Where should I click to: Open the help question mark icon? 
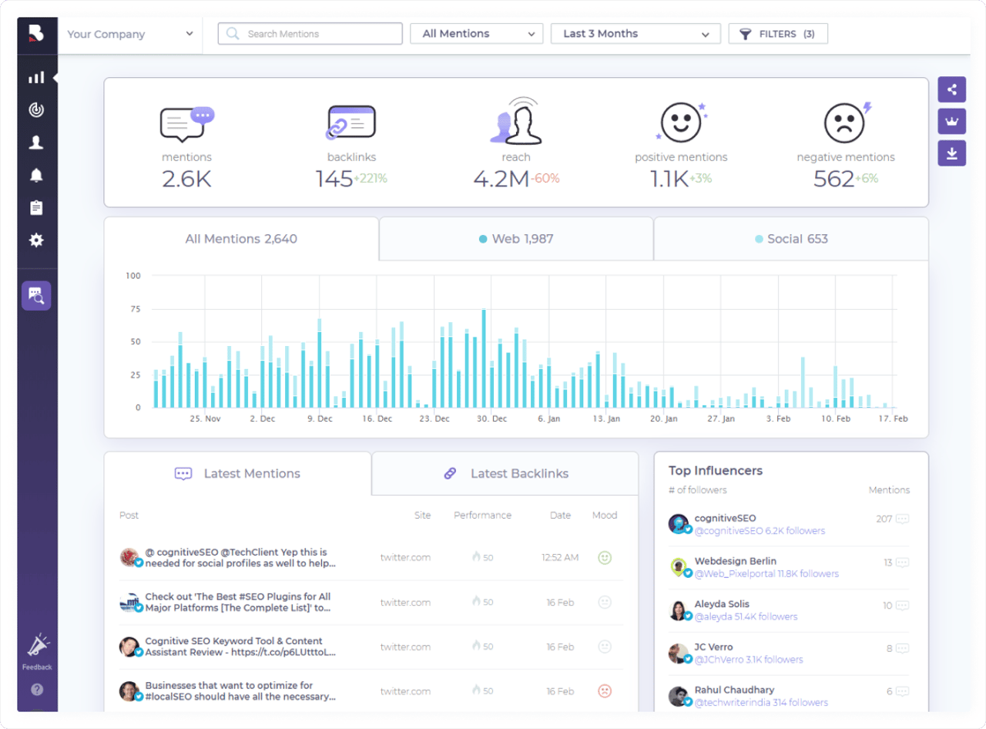tap(37, 690)
